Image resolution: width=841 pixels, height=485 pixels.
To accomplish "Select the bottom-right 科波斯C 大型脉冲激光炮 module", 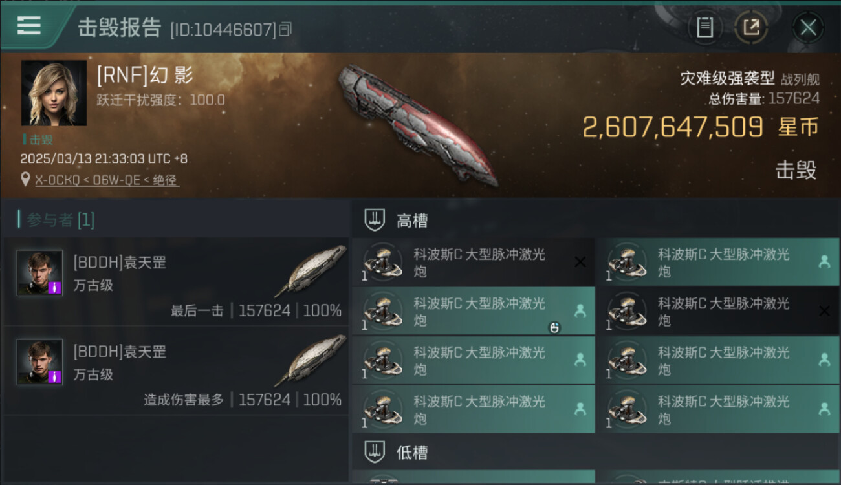I will click(x=717, y=409).
